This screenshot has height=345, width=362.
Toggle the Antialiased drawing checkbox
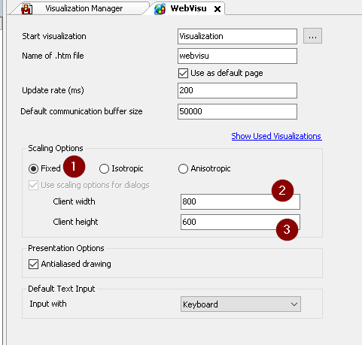[x=33, y=264]
